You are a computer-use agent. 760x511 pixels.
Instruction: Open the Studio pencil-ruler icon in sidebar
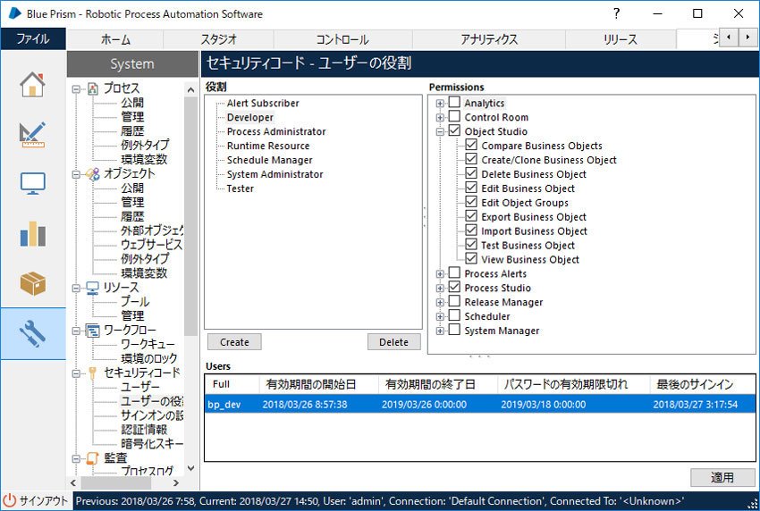(32, 134)
